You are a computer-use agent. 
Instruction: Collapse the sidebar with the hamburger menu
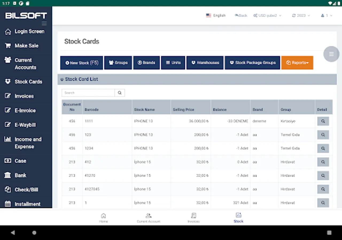[44, 23]
